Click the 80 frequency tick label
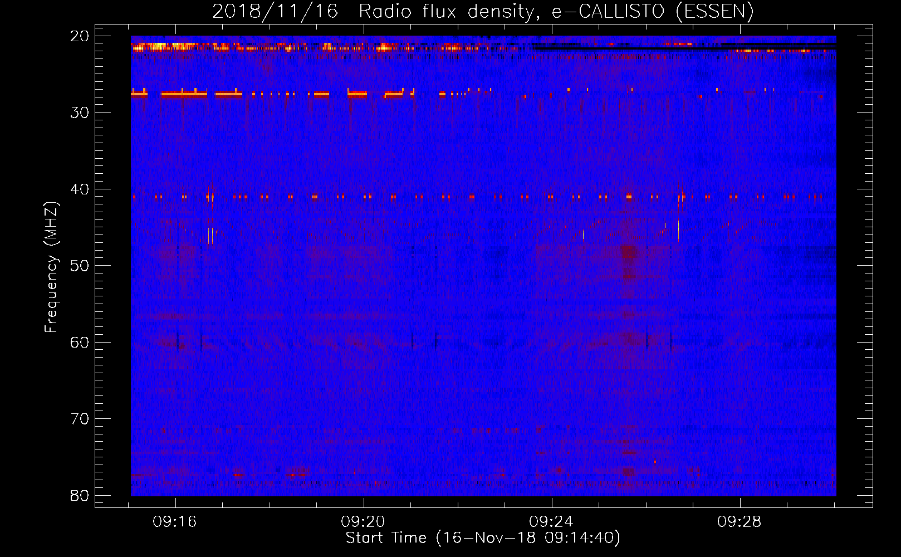Screen dimensions: 901x557 click(80, 496)
